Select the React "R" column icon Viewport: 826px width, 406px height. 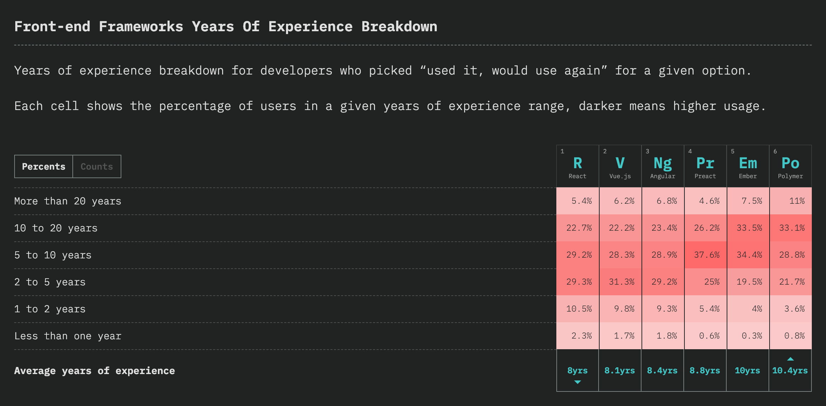click(x=577, y=163)
